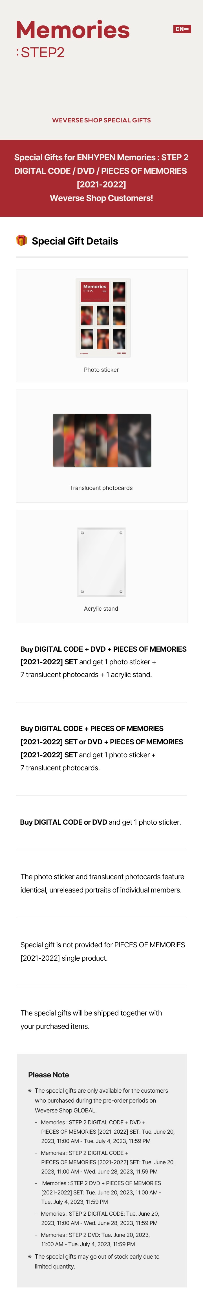203x1316 pixels.
Task: Click the EN- logo badge
Action: click(x=182, y=29)
